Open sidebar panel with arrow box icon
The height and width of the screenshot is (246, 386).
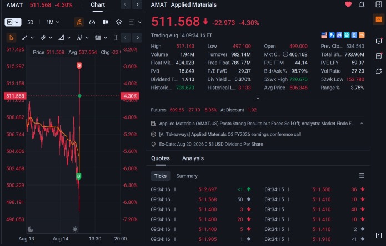coord(379,4)
